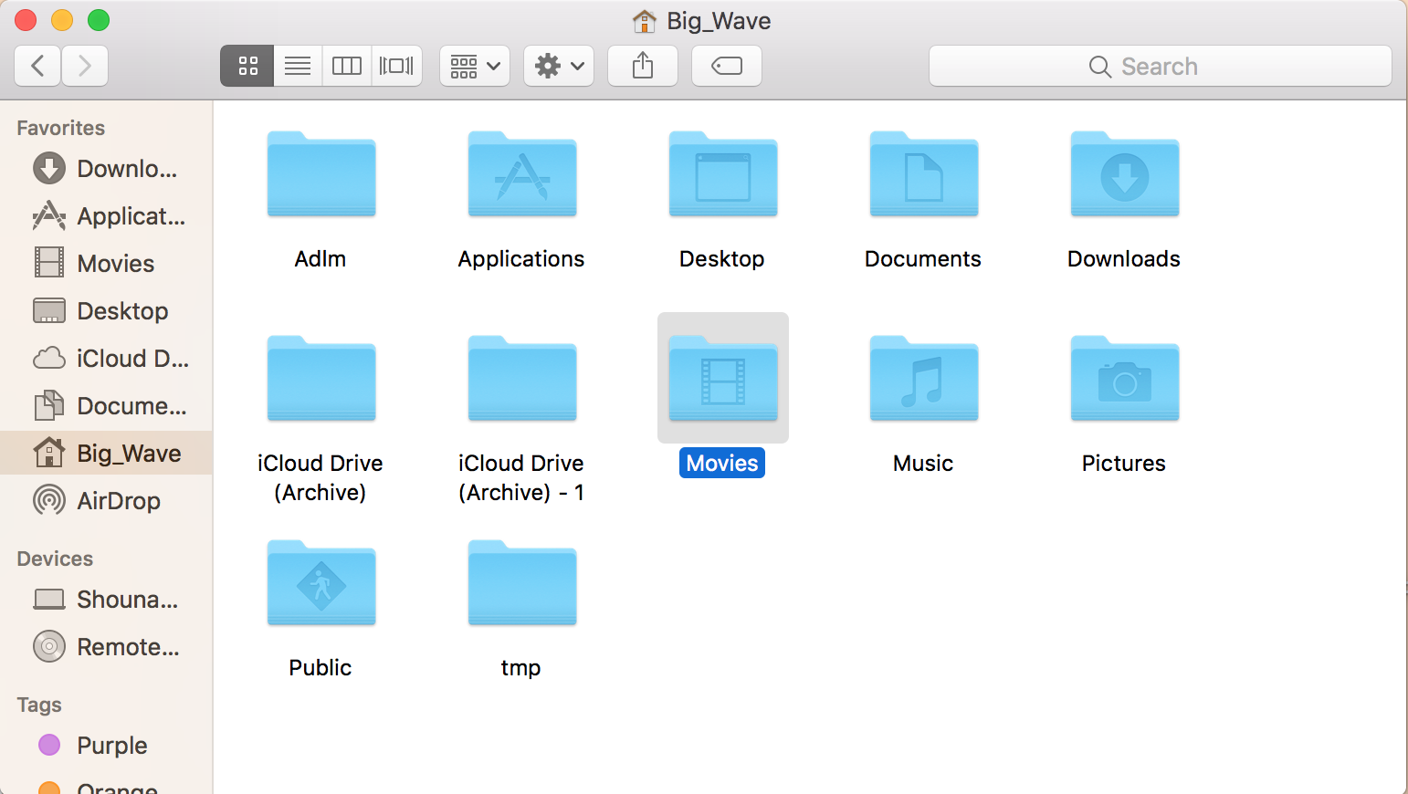
Task: Click the highlighted Movies folder icon
Action: [723, 378]
